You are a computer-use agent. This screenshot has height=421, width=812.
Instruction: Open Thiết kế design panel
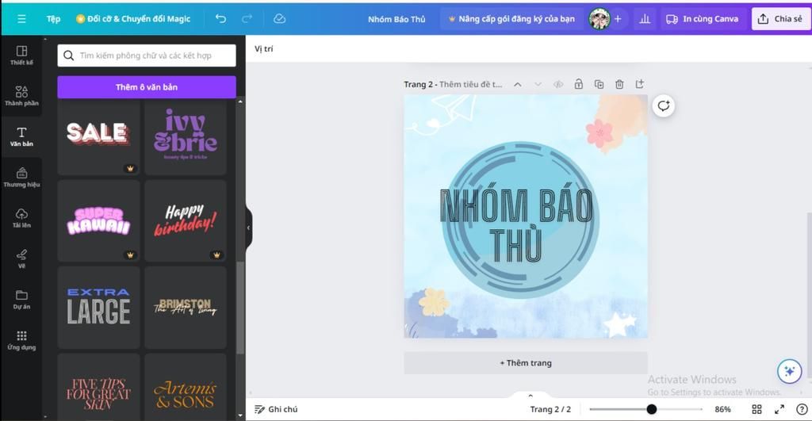21,55
